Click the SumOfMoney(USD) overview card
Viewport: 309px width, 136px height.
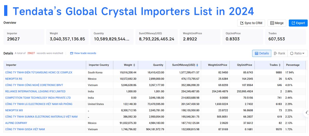click(x=157, y=37)
